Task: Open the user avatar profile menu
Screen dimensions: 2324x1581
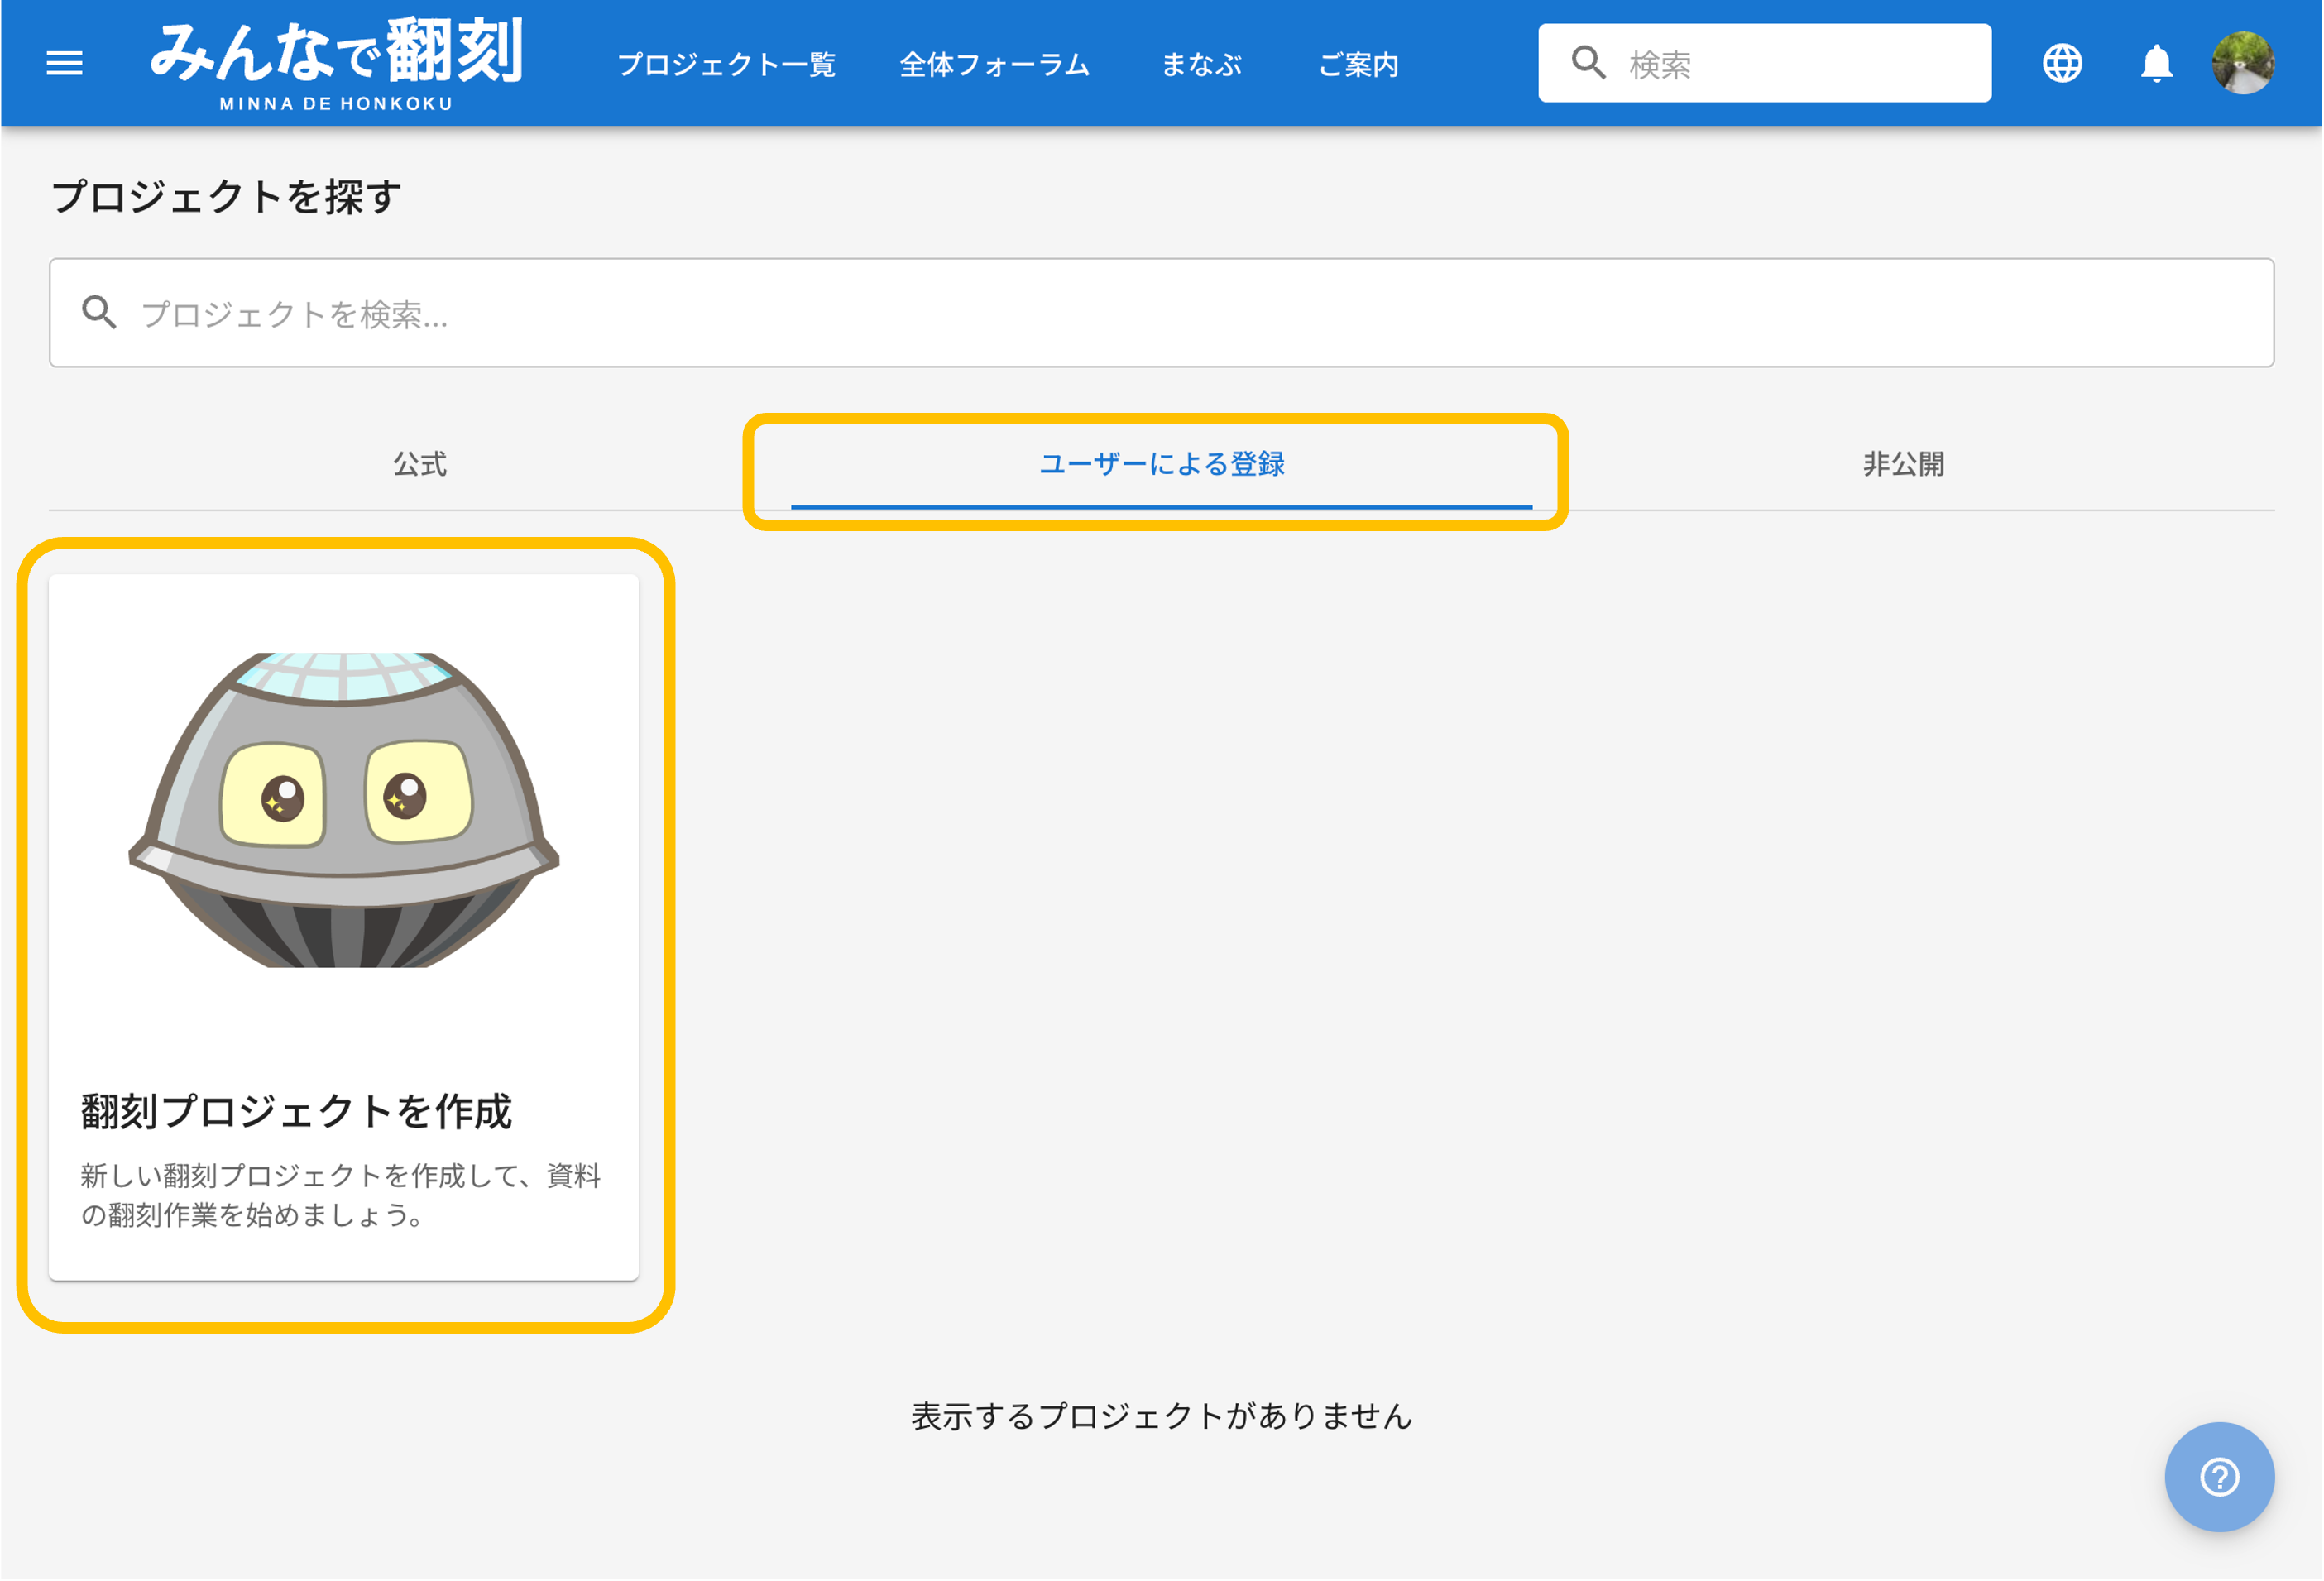Action: click(2243, 63)
